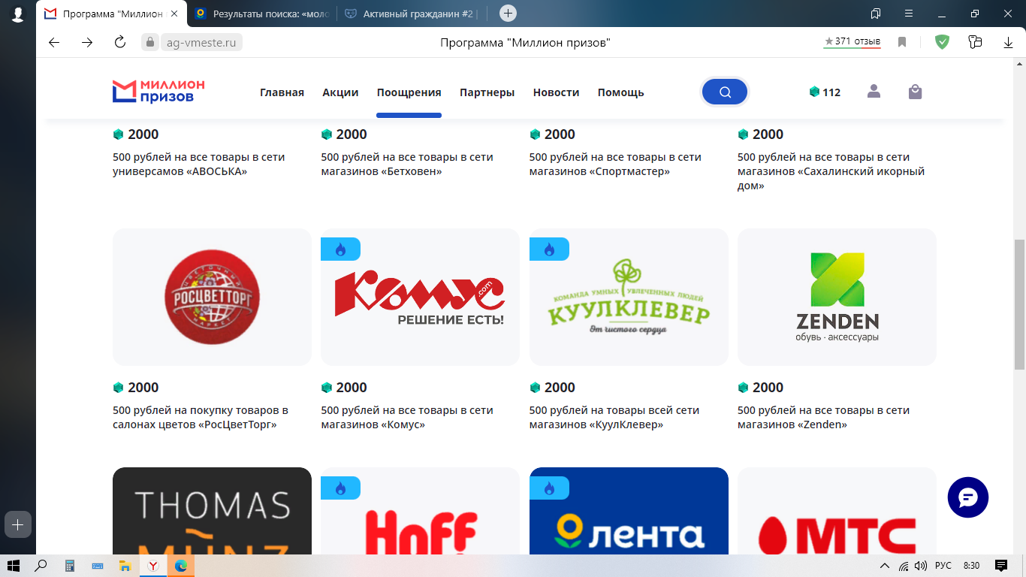Click the plus button in left sidebar
The height and width of the screenshot is (577, 1026).
(18, 524)
